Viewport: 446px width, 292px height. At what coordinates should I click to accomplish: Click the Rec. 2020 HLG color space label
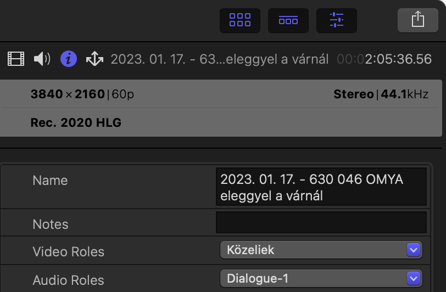pos(76,122)
